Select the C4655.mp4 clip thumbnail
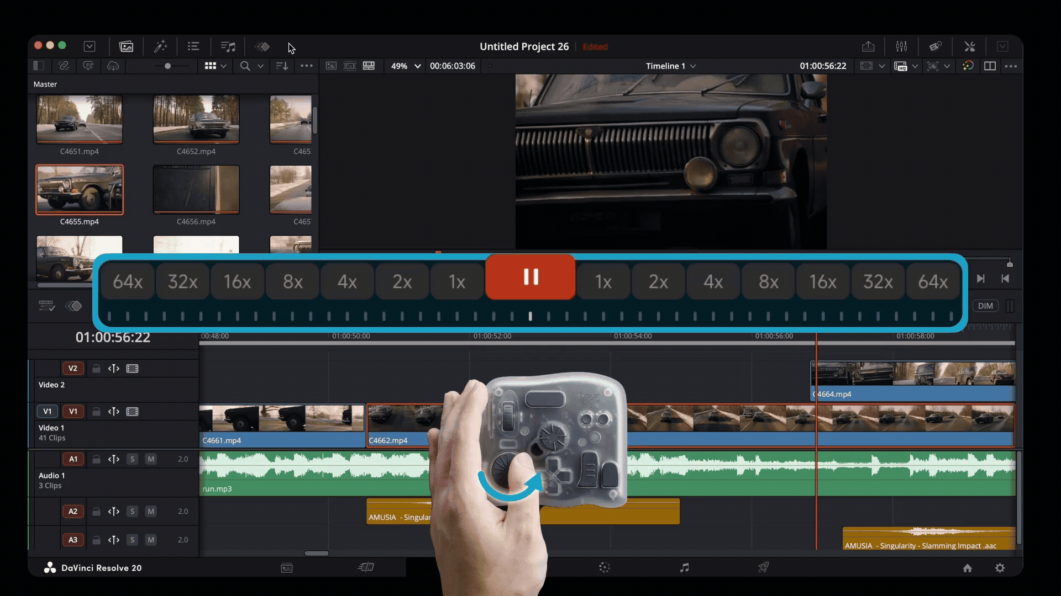The image size is (1061, 596). [x=79, y=189]
